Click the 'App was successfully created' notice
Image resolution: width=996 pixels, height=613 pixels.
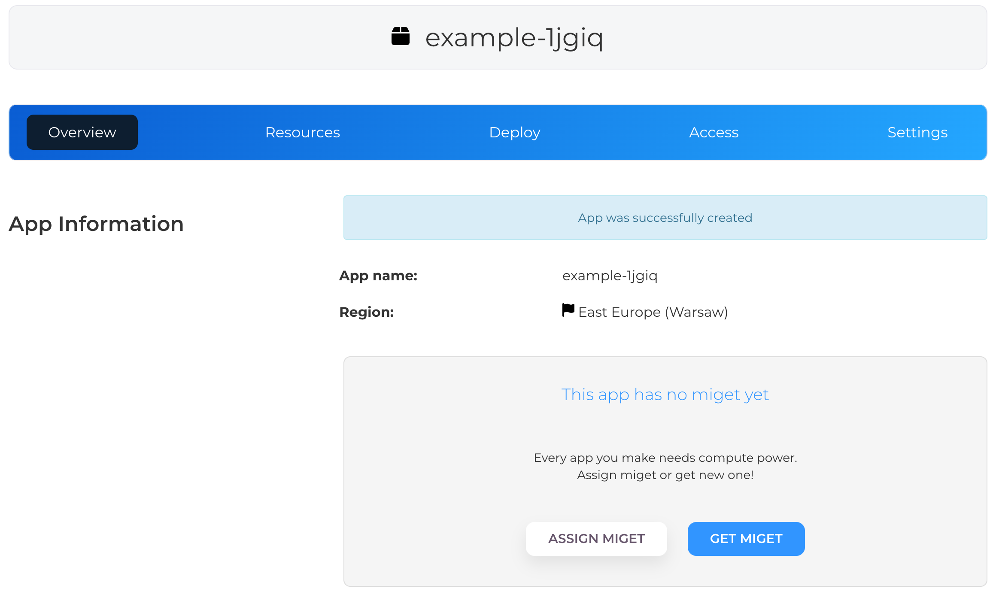665,218
